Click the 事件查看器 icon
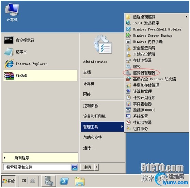Screen dimensions: 190x188 tap(128, 104)
